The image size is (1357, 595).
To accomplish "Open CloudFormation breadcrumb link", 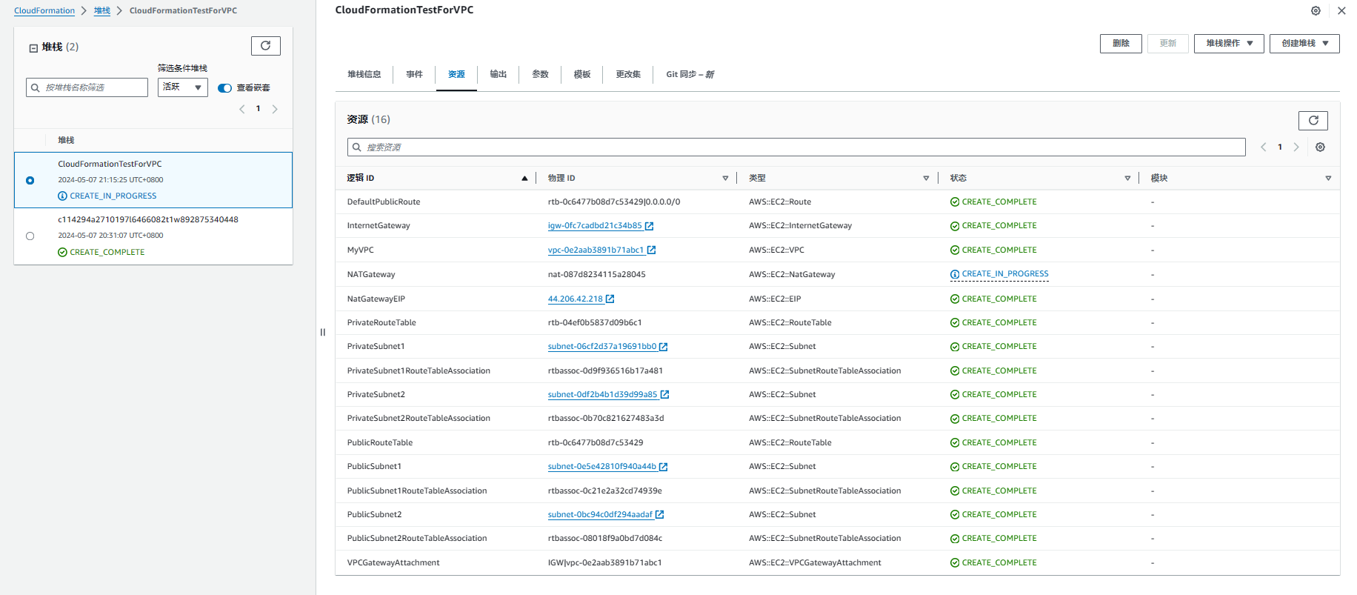I will [44, 11].
